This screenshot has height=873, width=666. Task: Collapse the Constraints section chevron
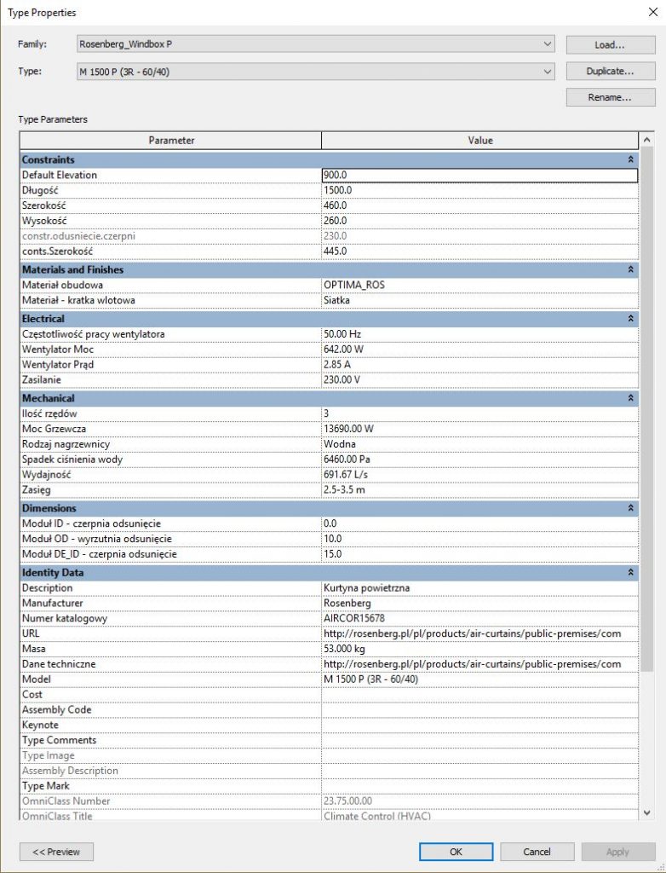coord(630,159)
